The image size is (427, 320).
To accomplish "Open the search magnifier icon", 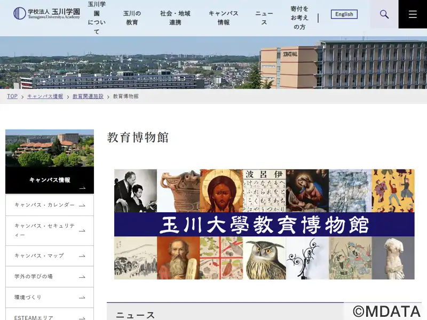I will 384,14.
